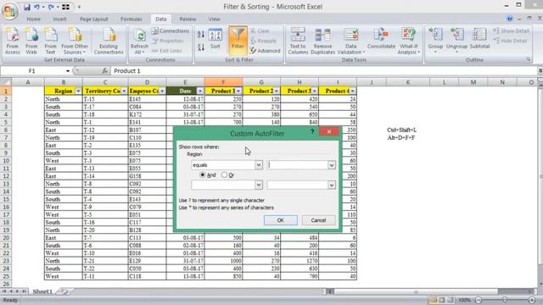Click the insert function fx button

tap(104, 71)
